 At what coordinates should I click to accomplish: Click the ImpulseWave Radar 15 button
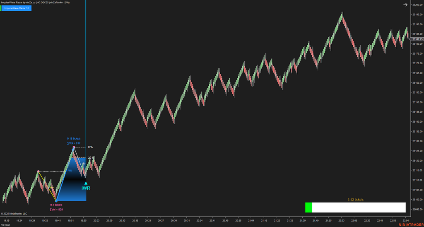click(17, 8)
